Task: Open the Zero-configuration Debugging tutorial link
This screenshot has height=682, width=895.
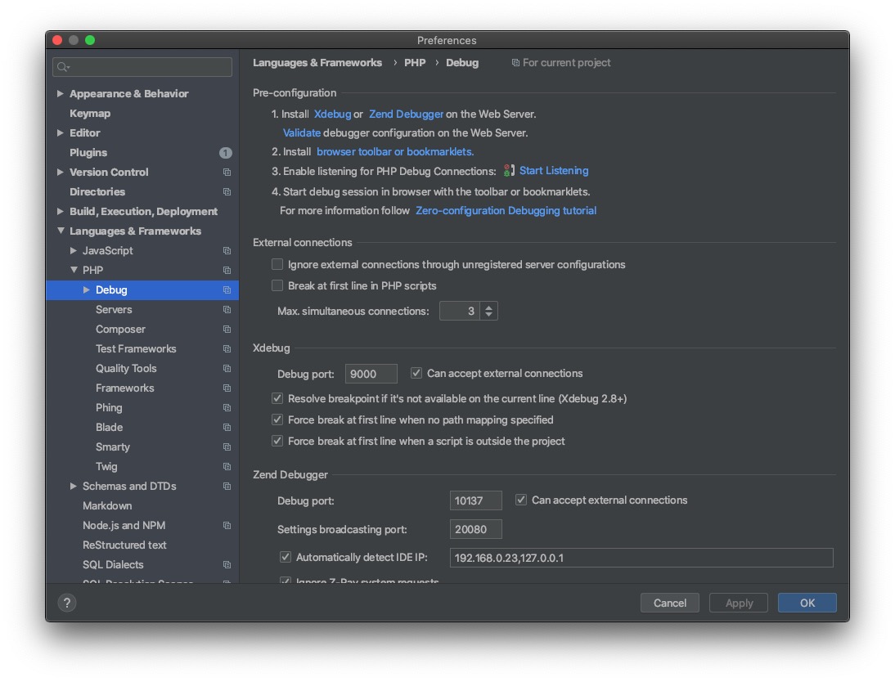Action: coord(506,211)
